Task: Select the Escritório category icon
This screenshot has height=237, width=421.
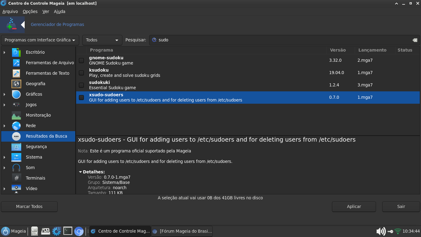Action: pyautogui.click(x=16, y=52)
